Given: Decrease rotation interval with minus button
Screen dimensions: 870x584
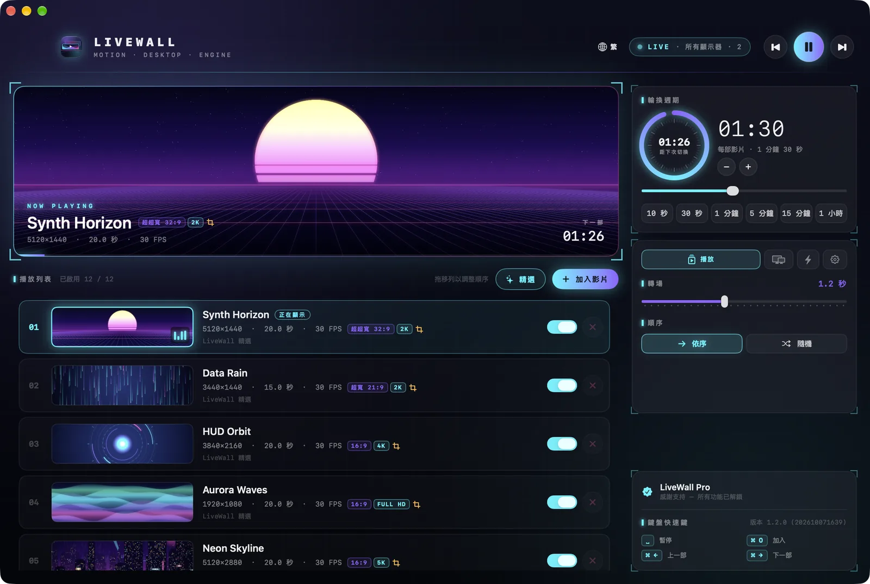Looking at the screenshot, I should tap(726, 167).
